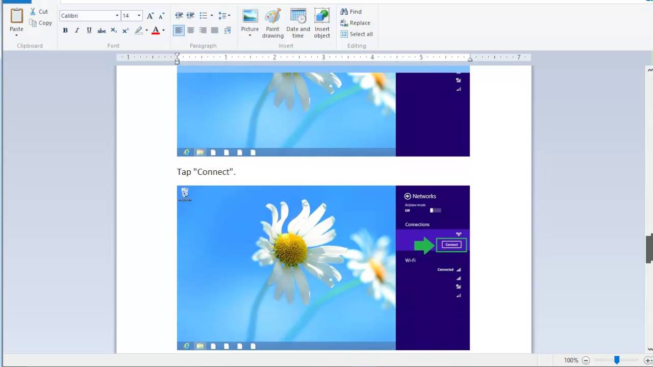Zoom in with the plus button

tap(648, 360)
